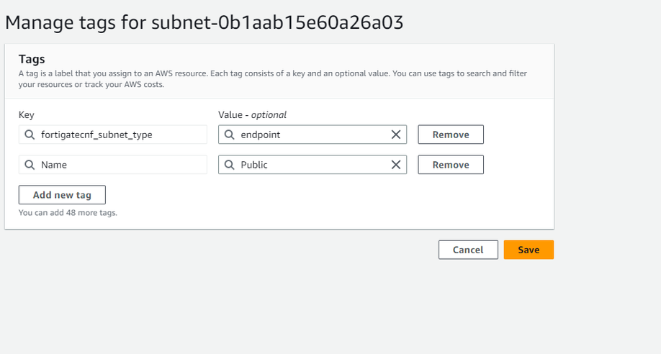The height and width of the screenshot is (354, 661).
Task: Click search icon in fortigatecnf_subnet_type key field
Action: pyautogui.click(x=30, y=135)
